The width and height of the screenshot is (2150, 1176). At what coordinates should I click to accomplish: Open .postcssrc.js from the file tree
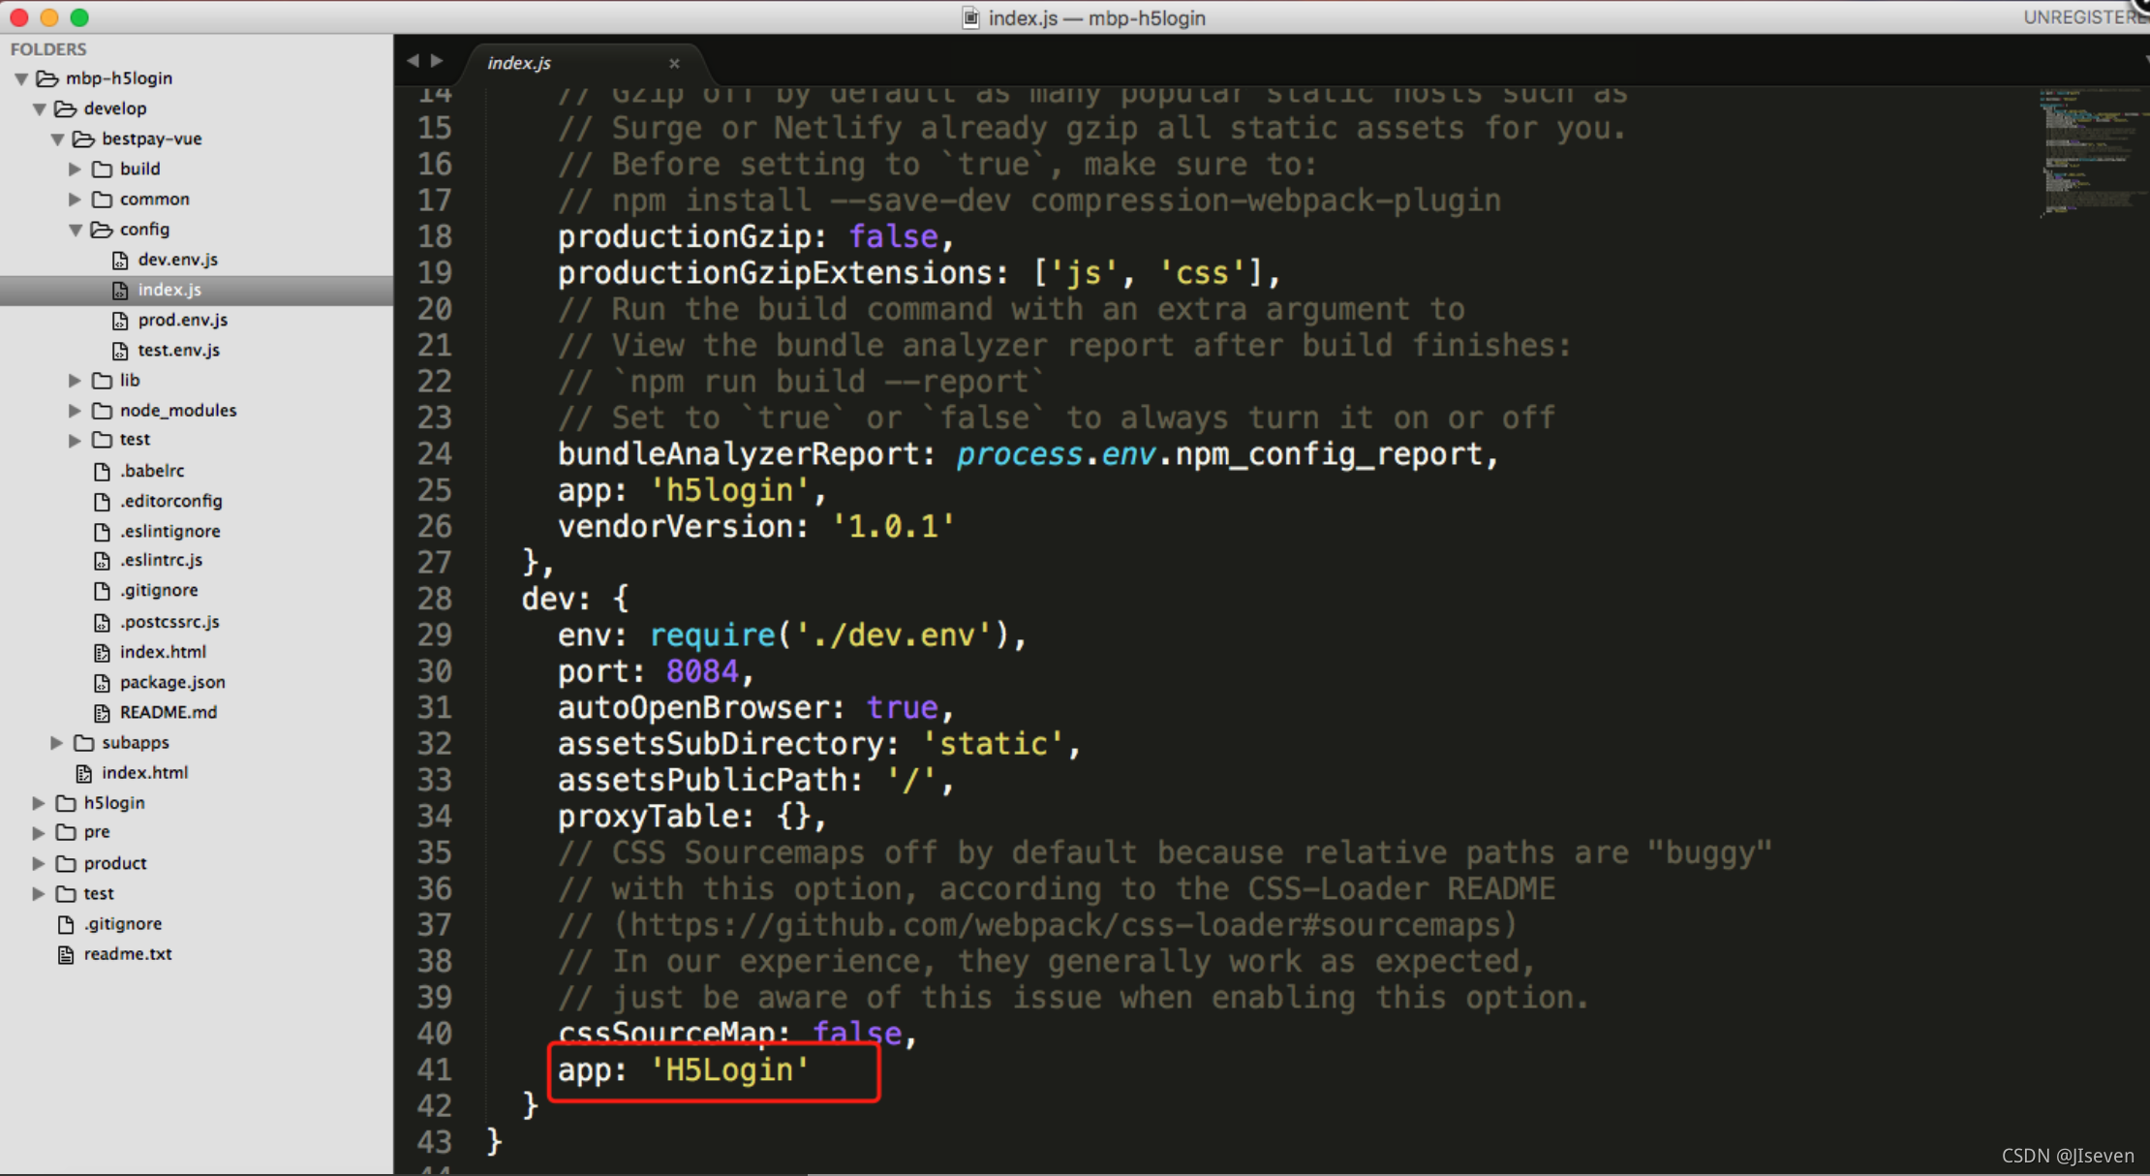(x=169, y=622)
